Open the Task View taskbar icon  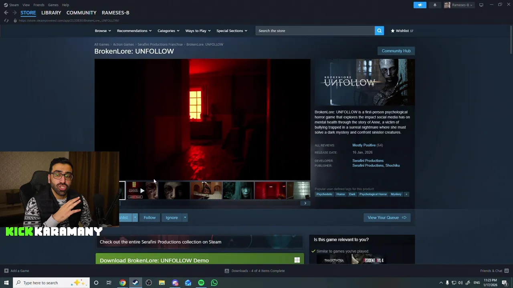(109, 283)
